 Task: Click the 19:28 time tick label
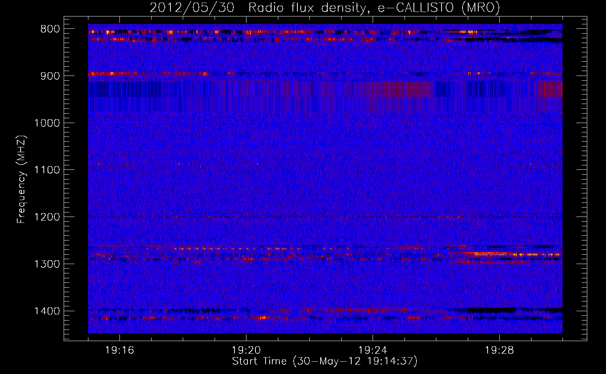point(499,350)
